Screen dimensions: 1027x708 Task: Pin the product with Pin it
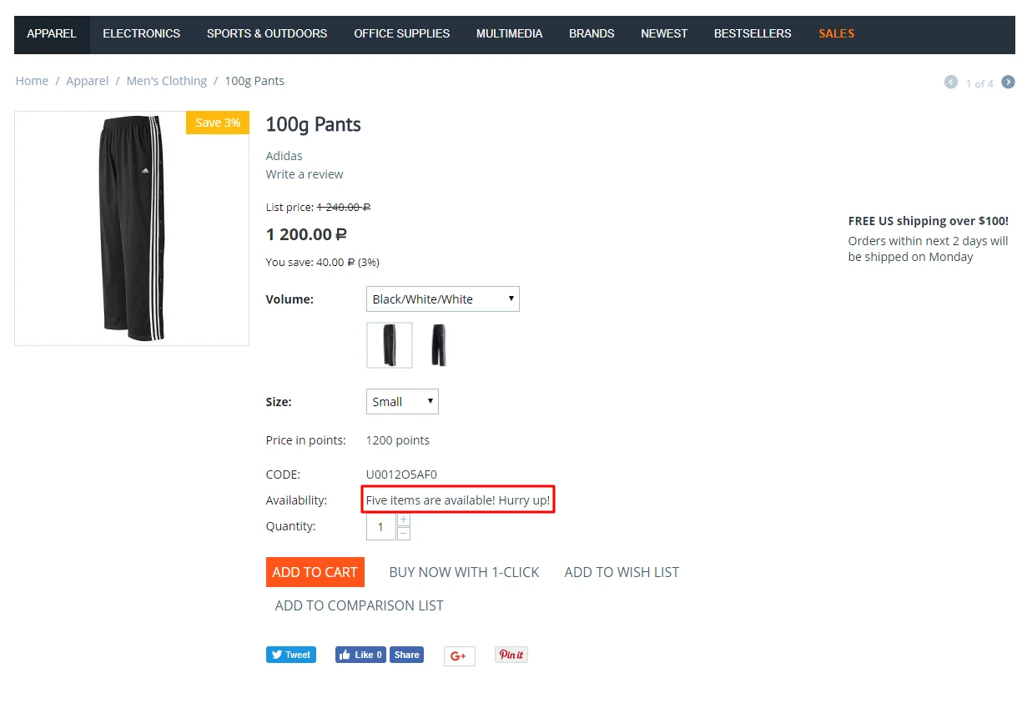click(511, 655)
